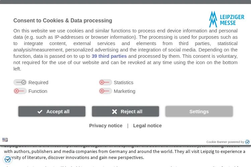Click the Leipziger Messe logo
Viewport: 251px width, 167px height.
coord(227,19)
